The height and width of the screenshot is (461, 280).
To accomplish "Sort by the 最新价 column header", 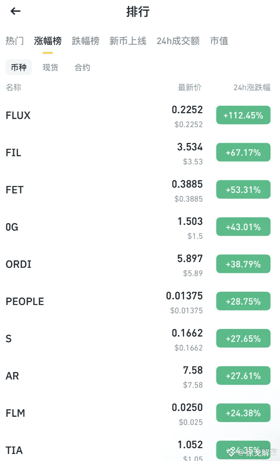I will pyautogui.click(x=190, y=87).
